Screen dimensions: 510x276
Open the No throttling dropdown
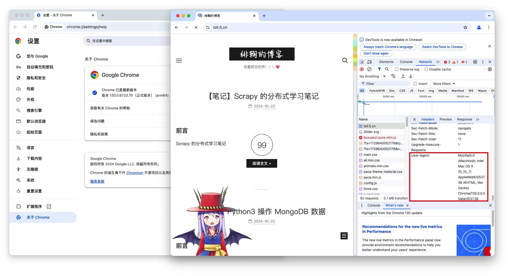[x=372, y=77]
